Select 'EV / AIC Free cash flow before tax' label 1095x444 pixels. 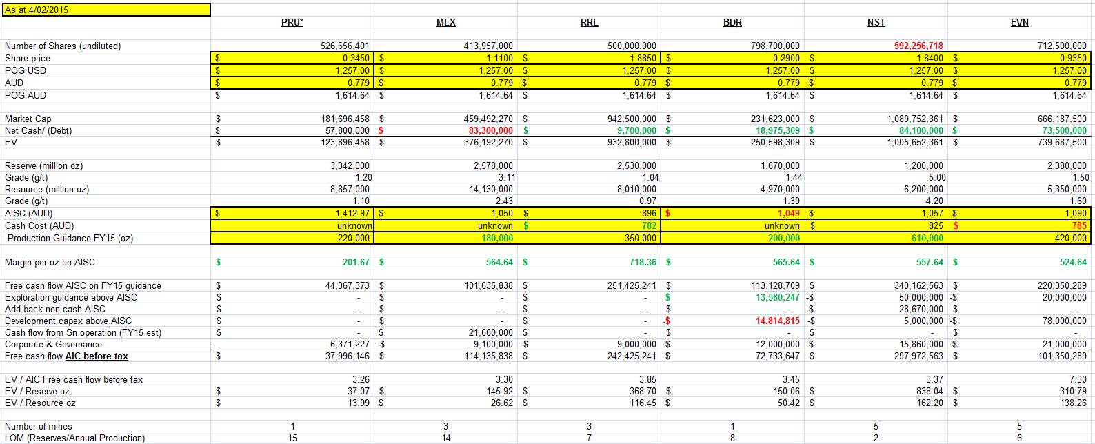click(x=74, y=380)
